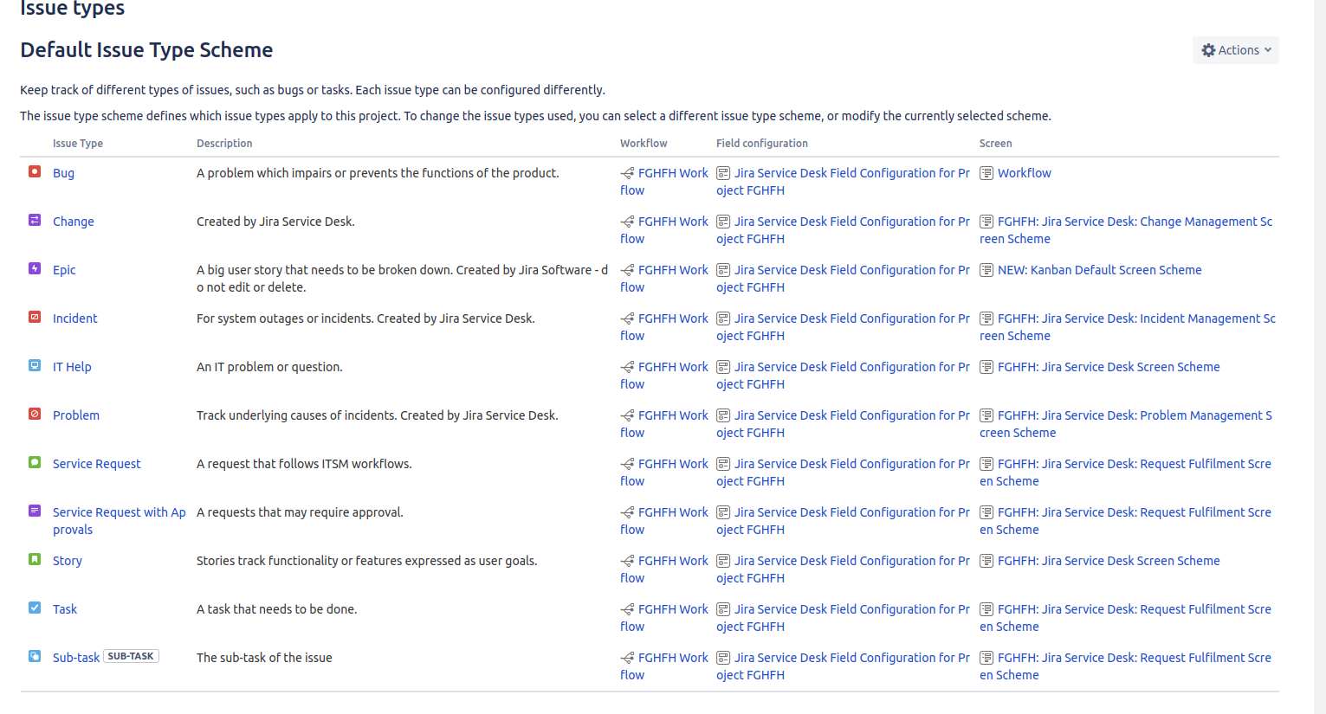Click the blue IT Help issue type icon
This screenshot has height=714, width=1326.
tap(35, 365)
